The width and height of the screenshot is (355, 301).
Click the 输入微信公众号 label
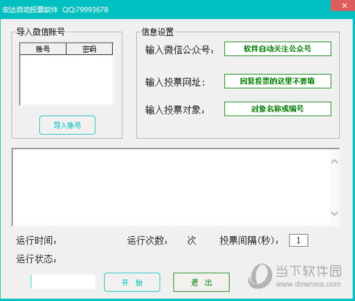click(x=180, y=50)
